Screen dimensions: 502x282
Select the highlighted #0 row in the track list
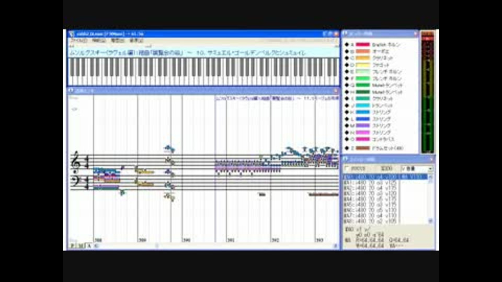point(385,177)
